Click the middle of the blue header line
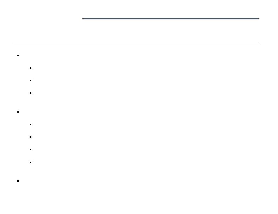 click(171, 19)
